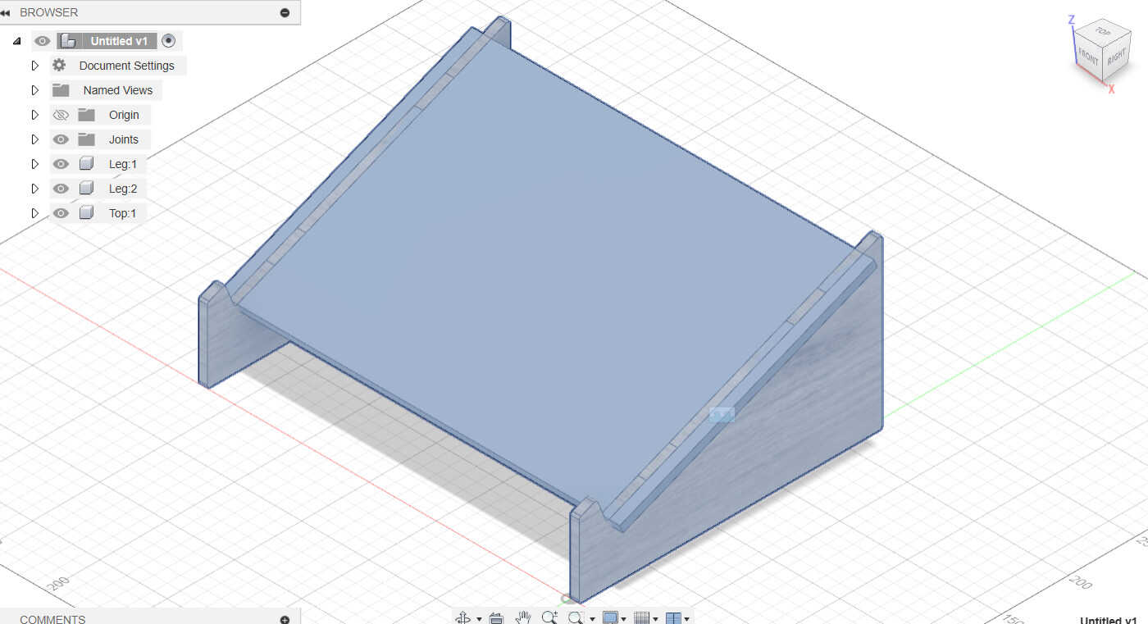Click the RIGHT face of ViewCube
The image size is (1148, 624).
[x=1117, y=57]
